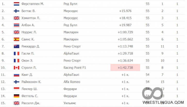
Task: Click the Netherlands flag beside Ферстаппен М.
Action: 16,4
